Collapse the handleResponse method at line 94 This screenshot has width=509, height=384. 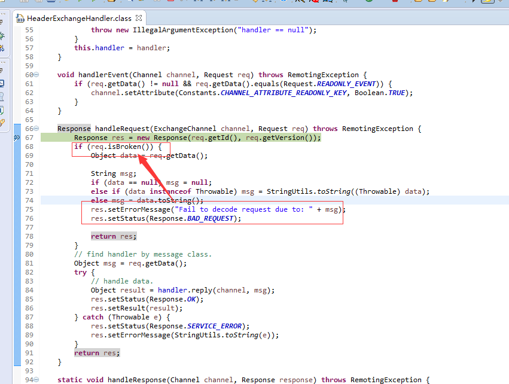38,379
